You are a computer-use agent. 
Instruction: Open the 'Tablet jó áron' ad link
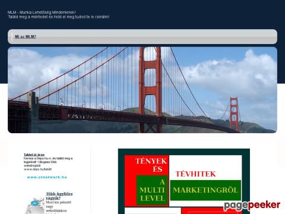coord(34,155)
